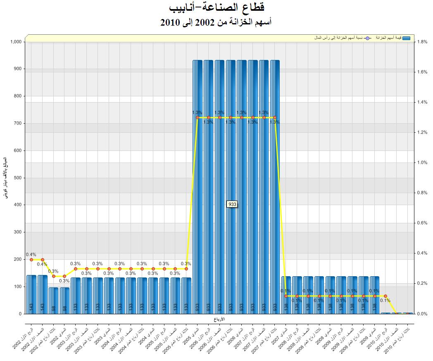Click the 1.8% label on the right axis
The image size is (433, 361).
(x=422, y=42)
